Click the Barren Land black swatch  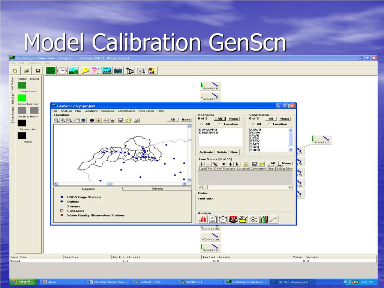click(x=22, y=123)
